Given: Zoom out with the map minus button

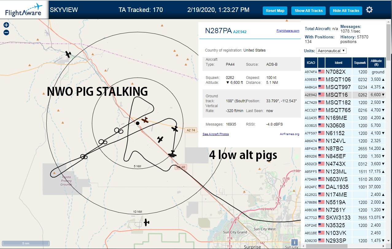Looking at the screenshot, I should (6, 33).
